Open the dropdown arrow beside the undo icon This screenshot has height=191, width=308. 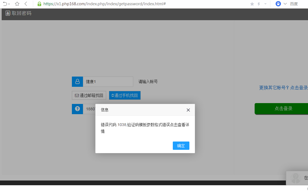tap(9, 4)
